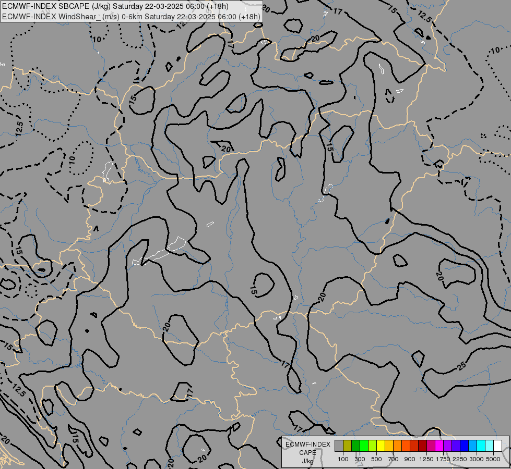Click the pure yellow legend swatch

pos(381,446)
